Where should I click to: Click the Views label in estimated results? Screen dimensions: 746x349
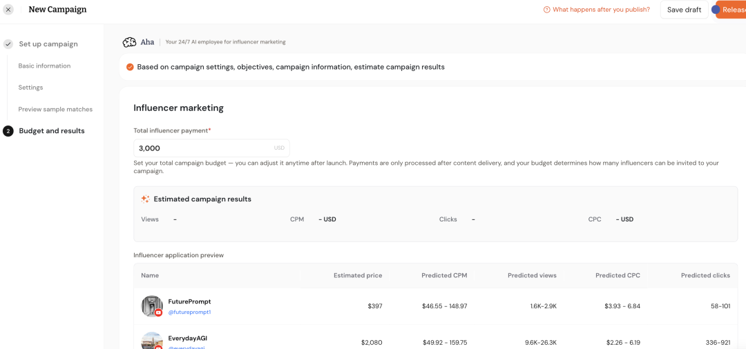150,219
